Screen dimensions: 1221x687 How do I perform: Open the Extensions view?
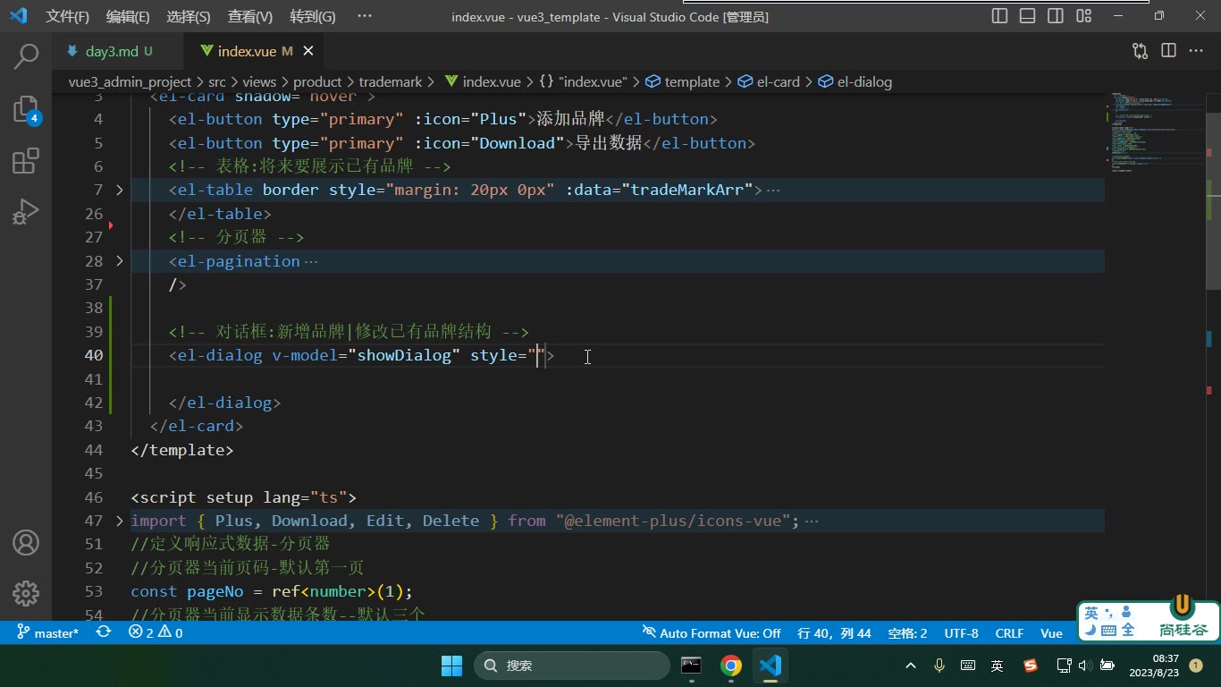coord(26,161)
